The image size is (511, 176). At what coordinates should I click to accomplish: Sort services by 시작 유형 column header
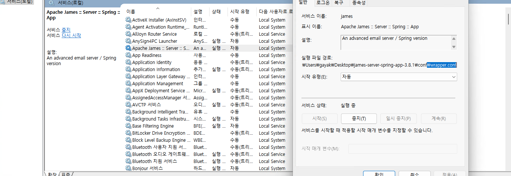[x=242, y=12]
